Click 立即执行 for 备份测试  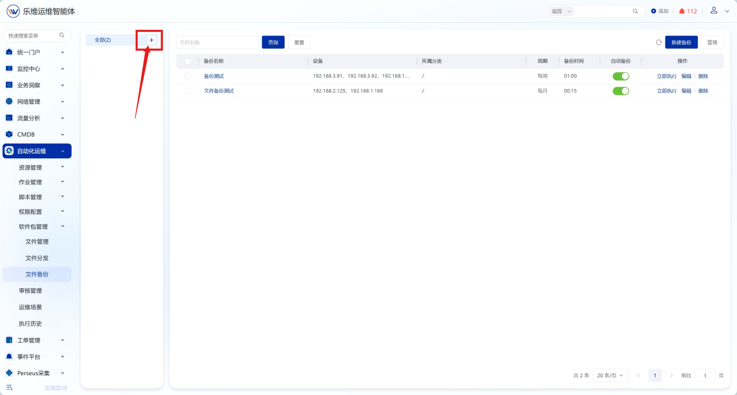(667, 76)
